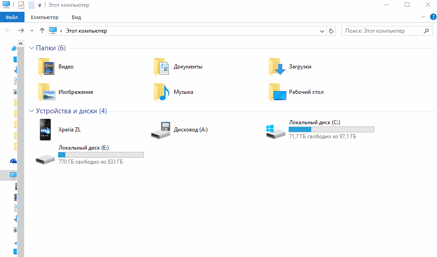Click the navigation pane scroll up arrow
The image size is (437, 257).
[x=20, y=44]
